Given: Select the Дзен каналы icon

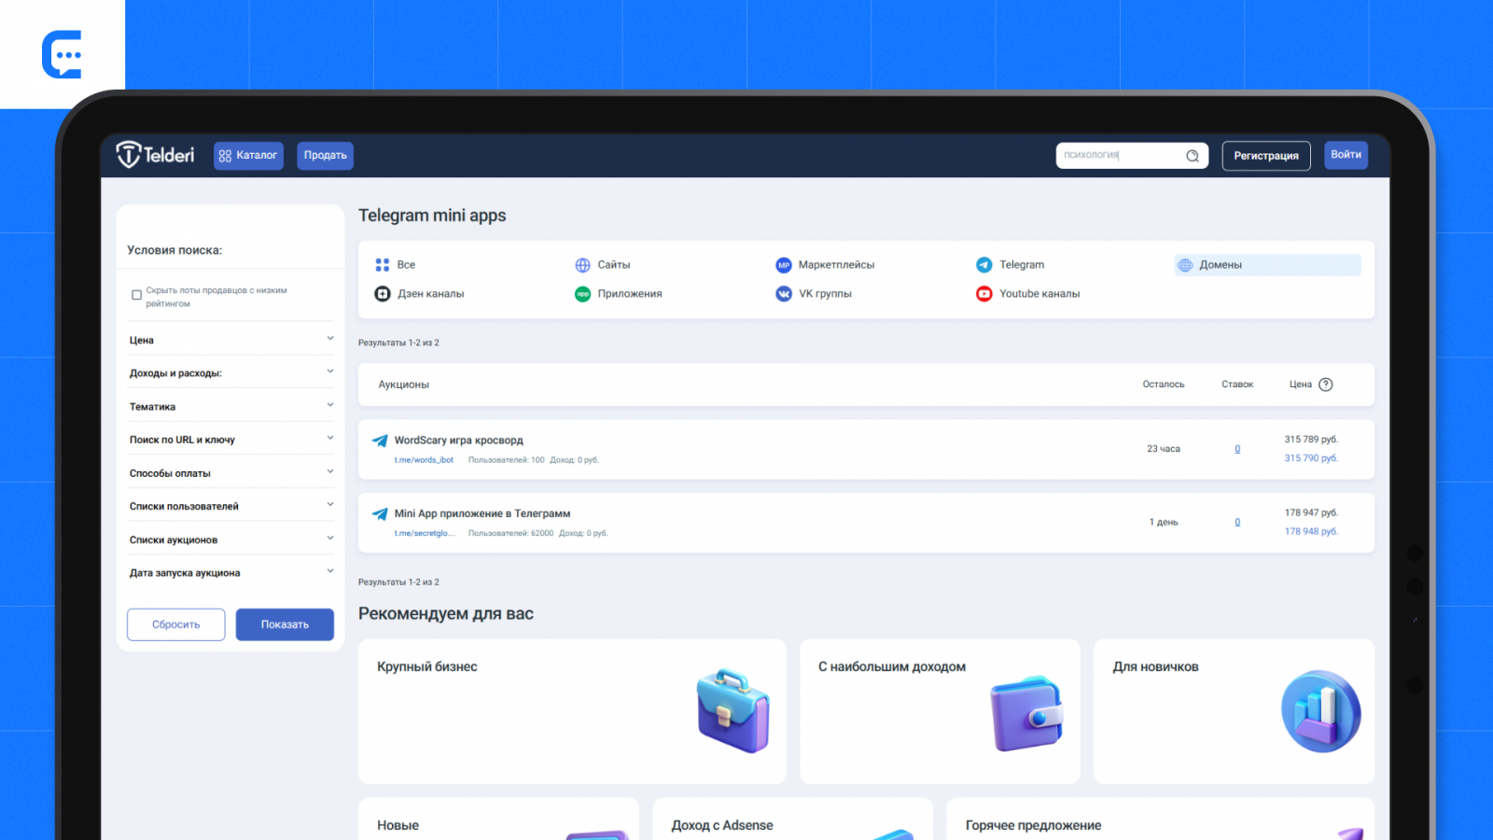Looking at the screenshot, I should [x=383, y=294].
